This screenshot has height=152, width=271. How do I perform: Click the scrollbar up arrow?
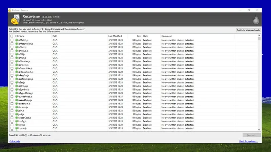(x=259, y=35)
